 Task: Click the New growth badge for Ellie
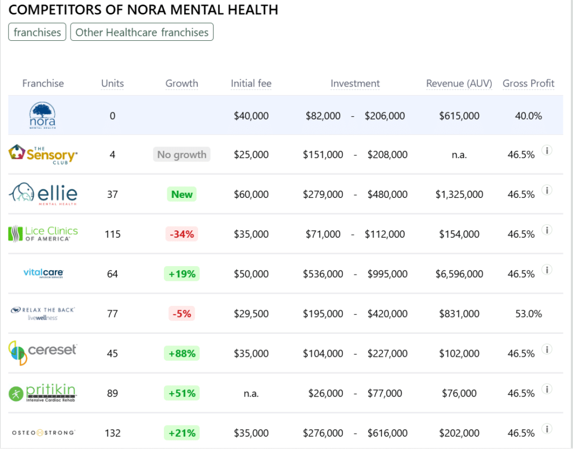182,194
